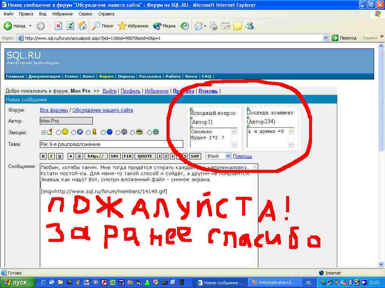Viewport: 385px width, 288px height.
Task: Open the Форум item in the site navigation
Action: click(x=106, y=76)
